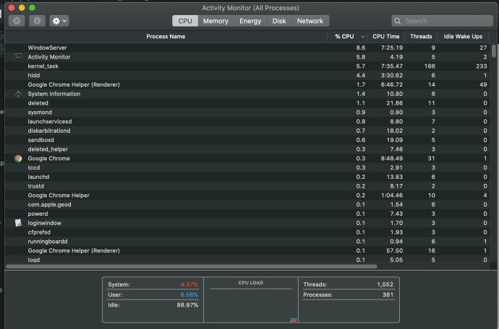
Task: Click the 233 idle wake ups cell
Action: click(482, 66)
